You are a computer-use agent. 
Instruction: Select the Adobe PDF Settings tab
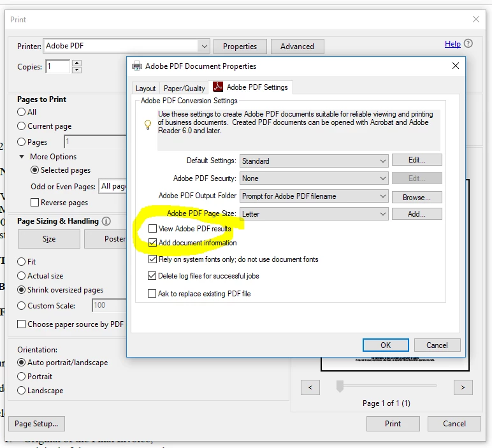250,87
